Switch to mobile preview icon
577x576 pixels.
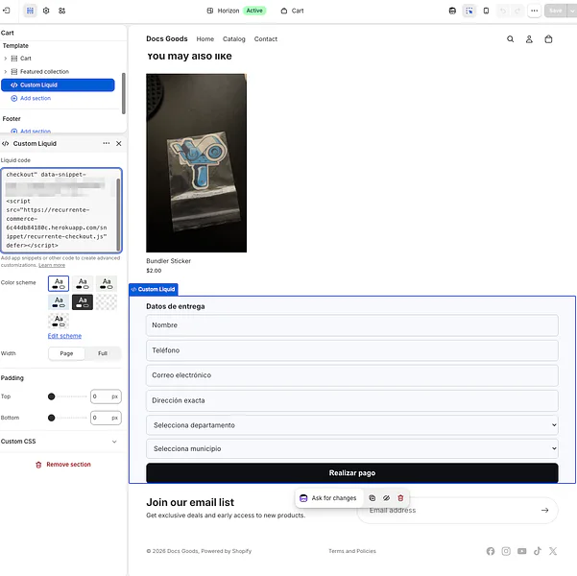(486, 11)
